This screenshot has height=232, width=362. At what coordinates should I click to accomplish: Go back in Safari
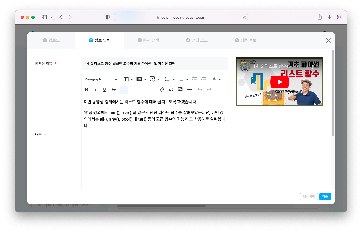click(x=61, y=17)
